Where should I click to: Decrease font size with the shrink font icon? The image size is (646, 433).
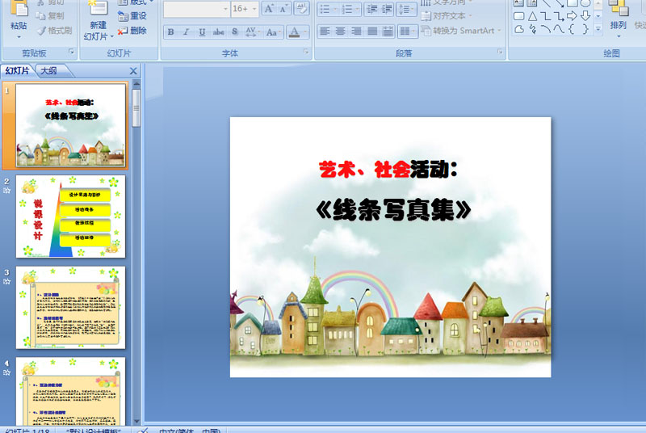click(283, 9)
